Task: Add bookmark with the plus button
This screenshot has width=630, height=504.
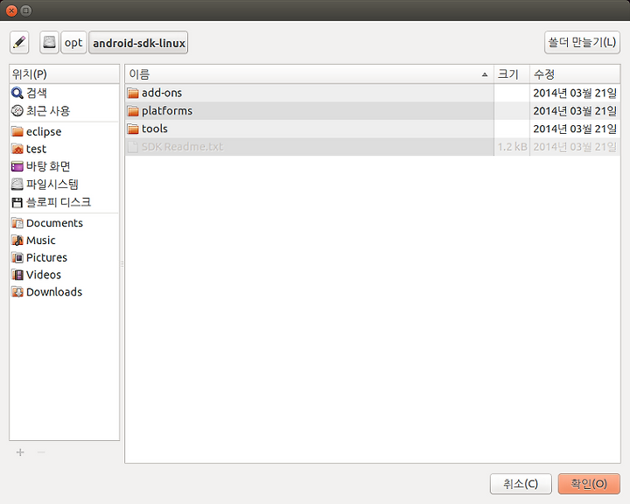Action: click(x=20, y=452)
